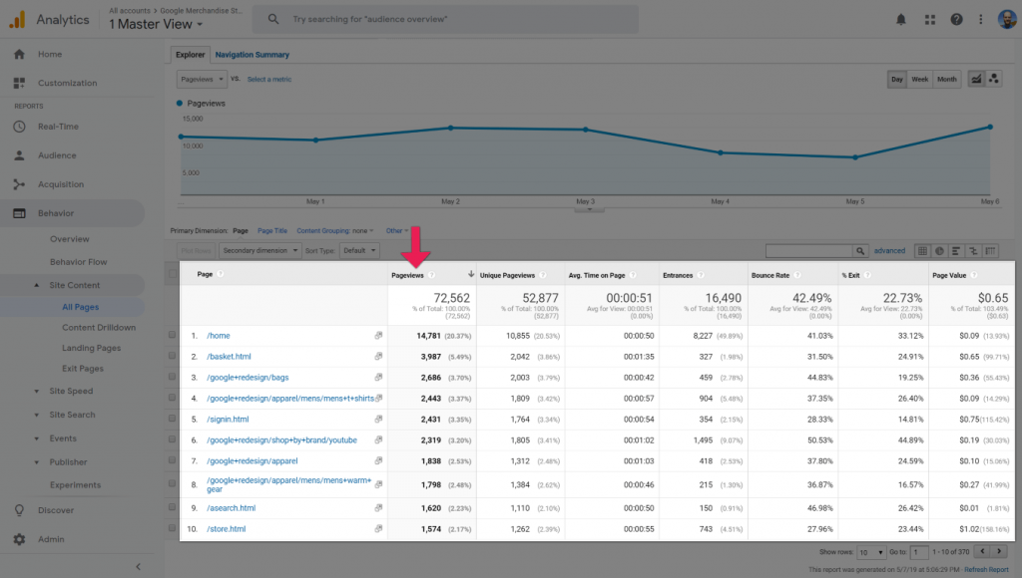Open the performance bar chart view
This screenshot has width=1022, height=578.
point(958,250)
